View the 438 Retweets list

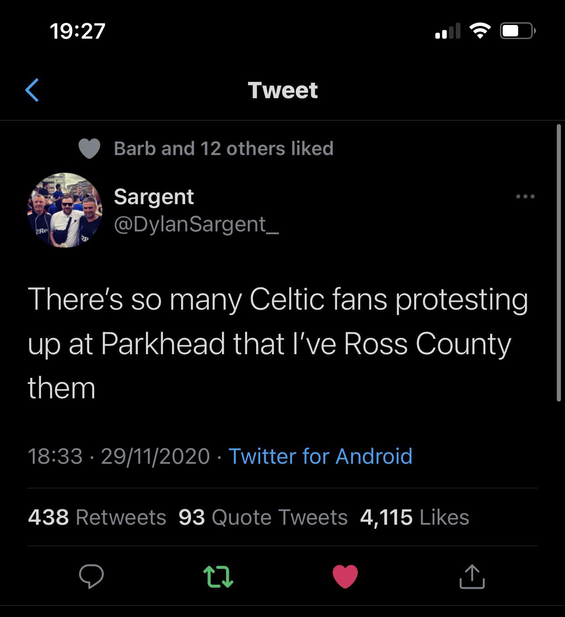coord(97,517)
